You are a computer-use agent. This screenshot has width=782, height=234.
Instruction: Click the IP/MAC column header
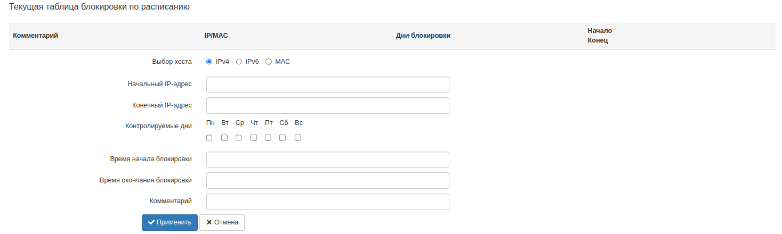pos(216,36)
